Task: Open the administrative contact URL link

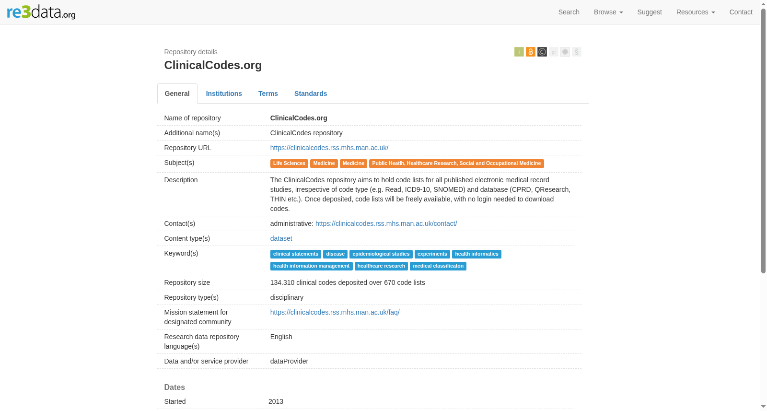Action: (386, 223)
